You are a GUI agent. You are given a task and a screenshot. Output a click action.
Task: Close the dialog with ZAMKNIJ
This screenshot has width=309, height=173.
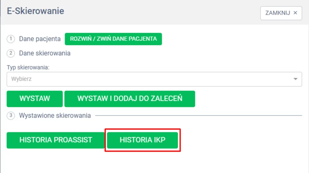[x=278, y=13]
